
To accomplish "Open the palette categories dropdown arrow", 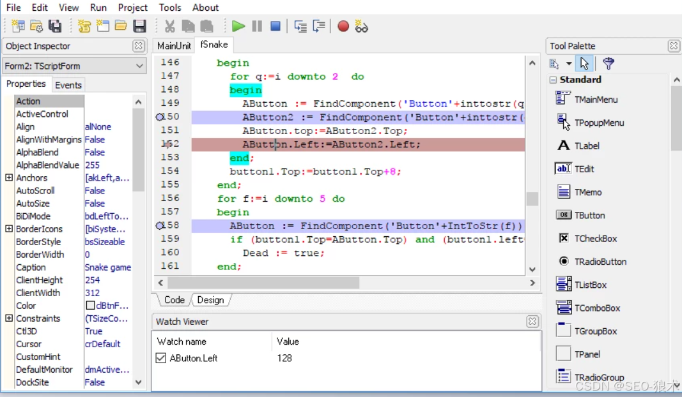I will click(568, 64).
